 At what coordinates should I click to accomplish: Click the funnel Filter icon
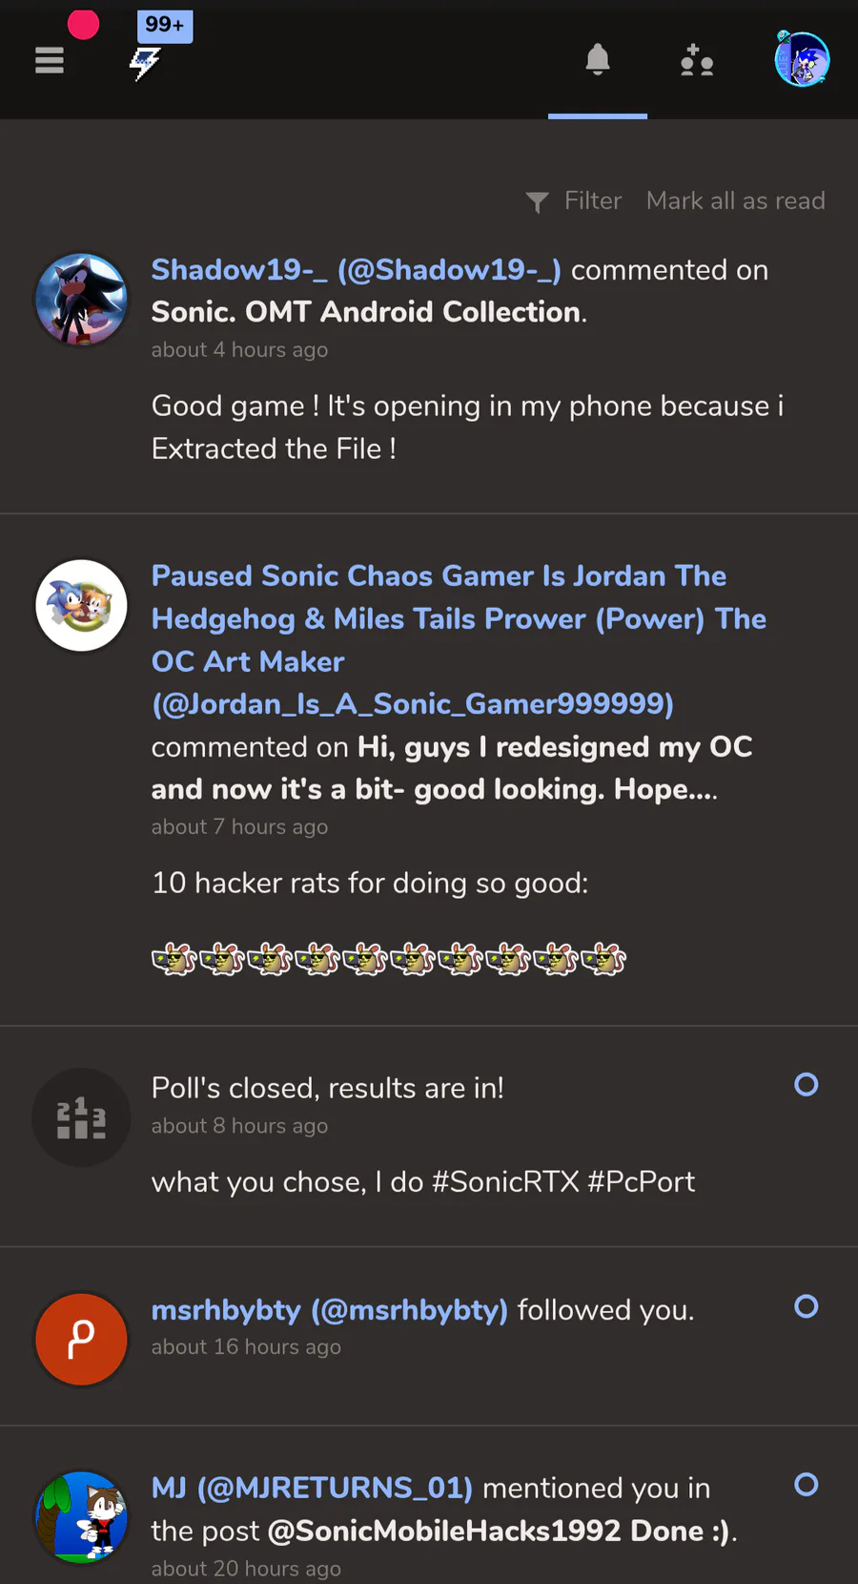pyautogui.click(x=537, y=201)
